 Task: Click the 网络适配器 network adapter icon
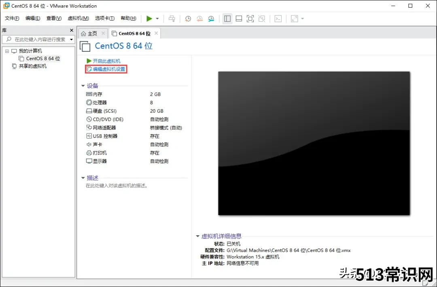click(89, 128)
